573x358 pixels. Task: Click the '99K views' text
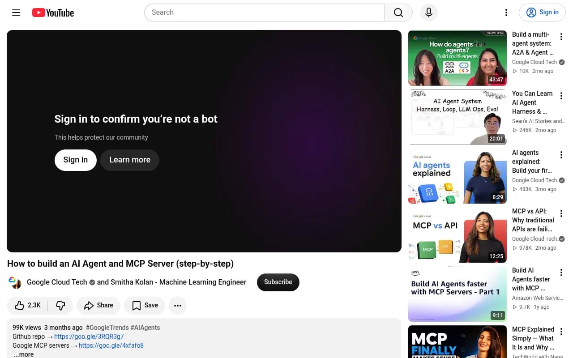(27, 328)
